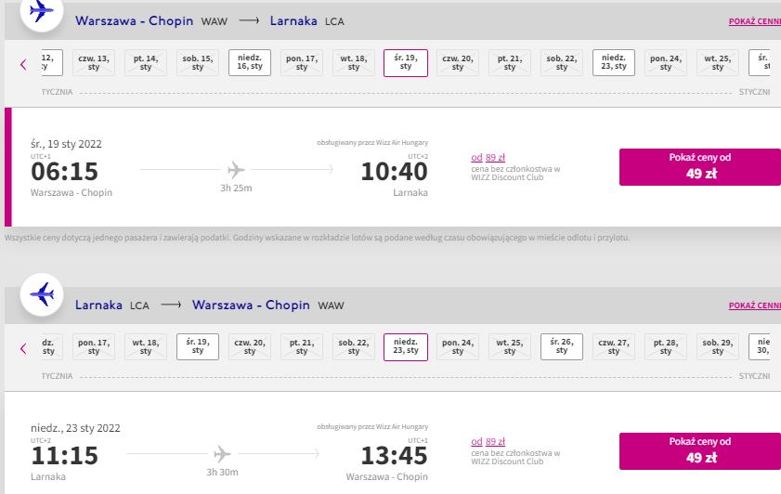Select outbound date niedz. 23 sty
Screen dimensions: 781x494
[614, 62]
